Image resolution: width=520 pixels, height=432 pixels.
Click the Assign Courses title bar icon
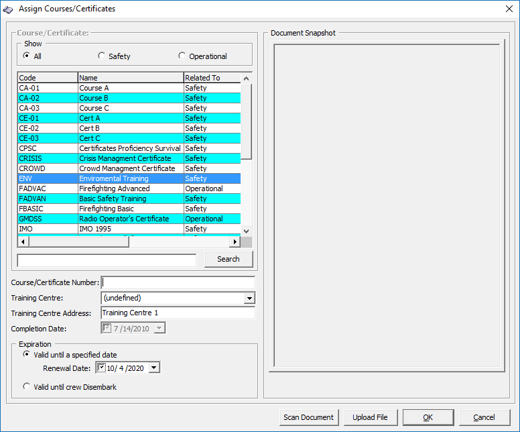8,9
